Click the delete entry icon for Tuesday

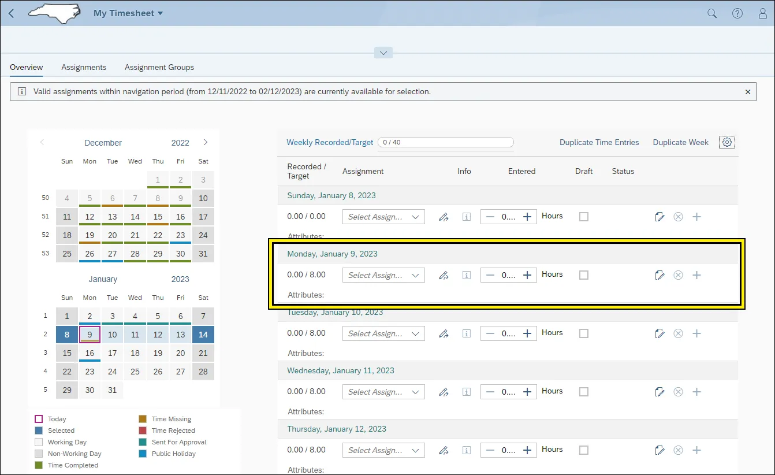tap(678, 333)
